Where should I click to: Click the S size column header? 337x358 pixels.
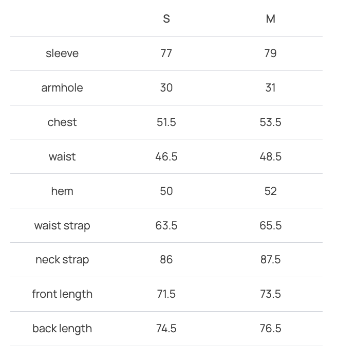click(x=166, y=19)
